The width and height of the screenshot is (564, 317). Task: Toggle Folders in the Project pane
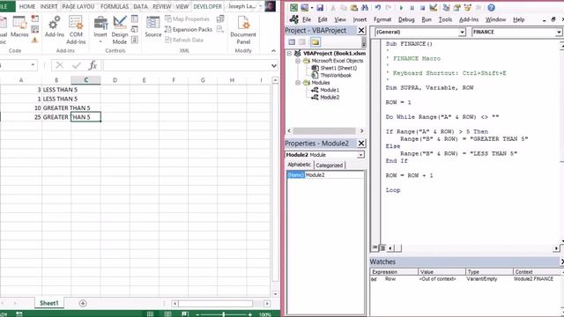tap(315, 42)
